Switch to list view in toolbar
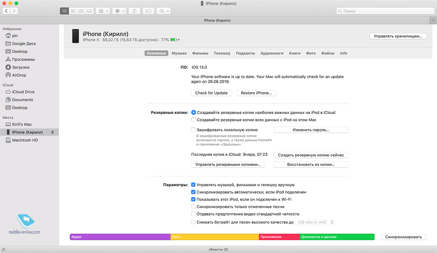 pos(73,11)
